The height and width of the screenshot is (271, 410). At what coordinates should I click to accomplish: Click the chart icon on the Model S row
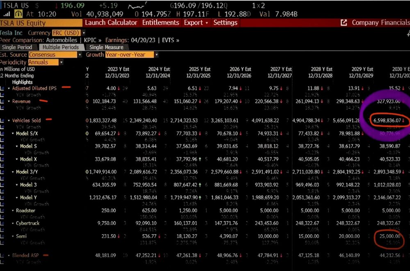tap(2, 146)
